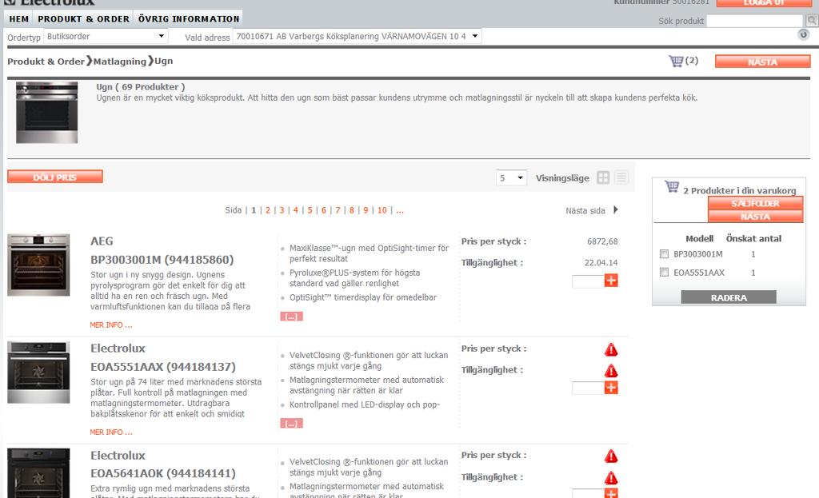Click the RADERA button
This screenshot has height=498, width=819.
pos(729,297)
